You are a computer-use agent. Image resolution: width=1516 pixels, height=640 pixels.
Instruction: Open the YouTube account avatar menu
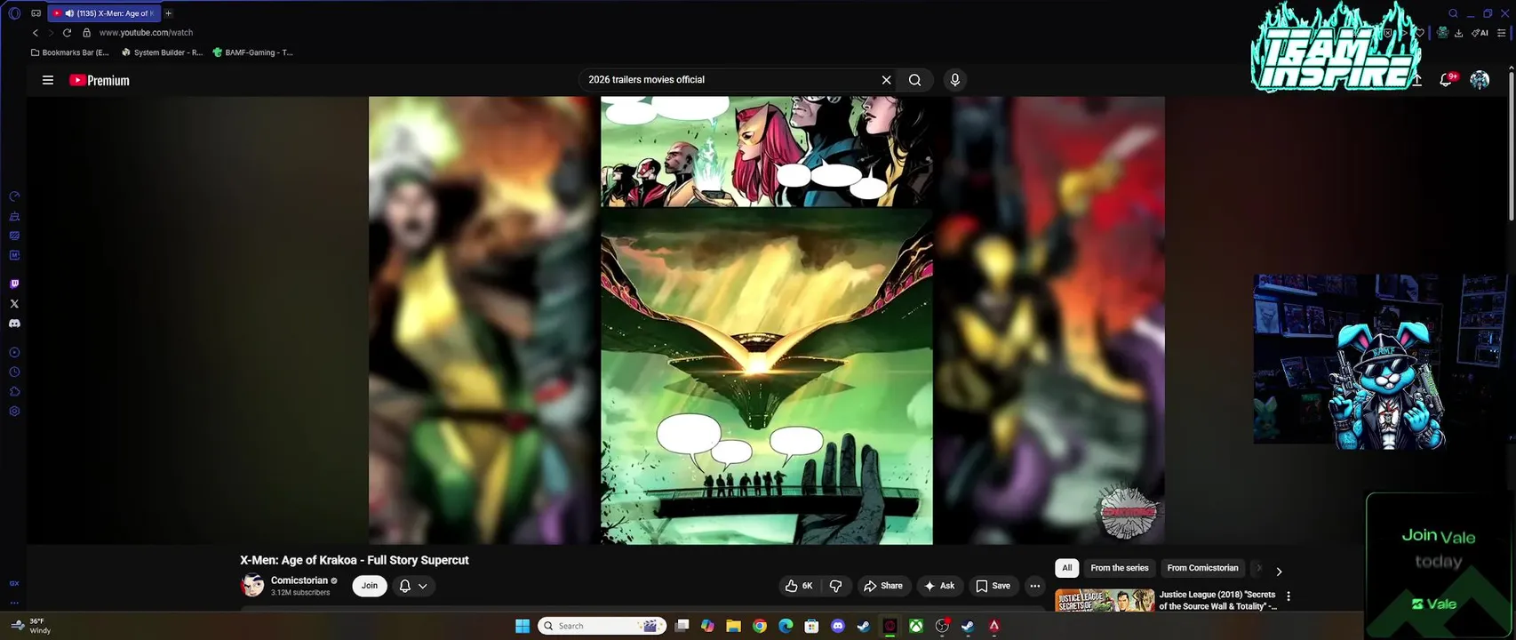click(x=1480, y=80)
